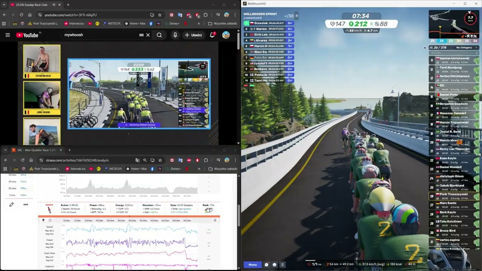
Task: Open the tab search chevron in the YouTube window
Action: 4,5
